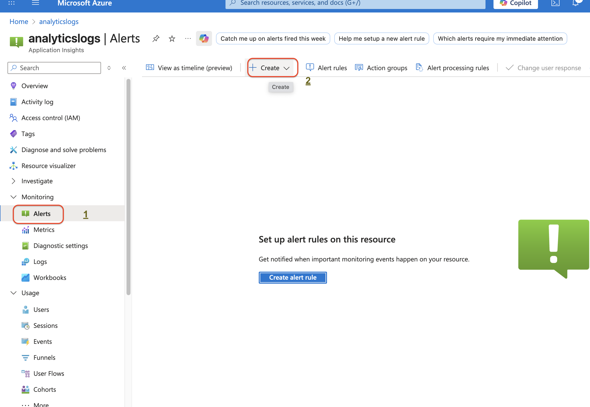Open Cohorts under Usage
The image size is (590, 407).
click(45, 390)
